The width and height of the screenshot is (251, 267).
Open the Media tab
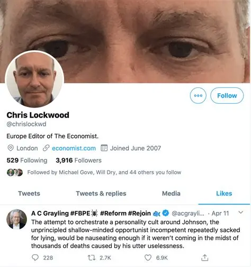click(171, 193)
